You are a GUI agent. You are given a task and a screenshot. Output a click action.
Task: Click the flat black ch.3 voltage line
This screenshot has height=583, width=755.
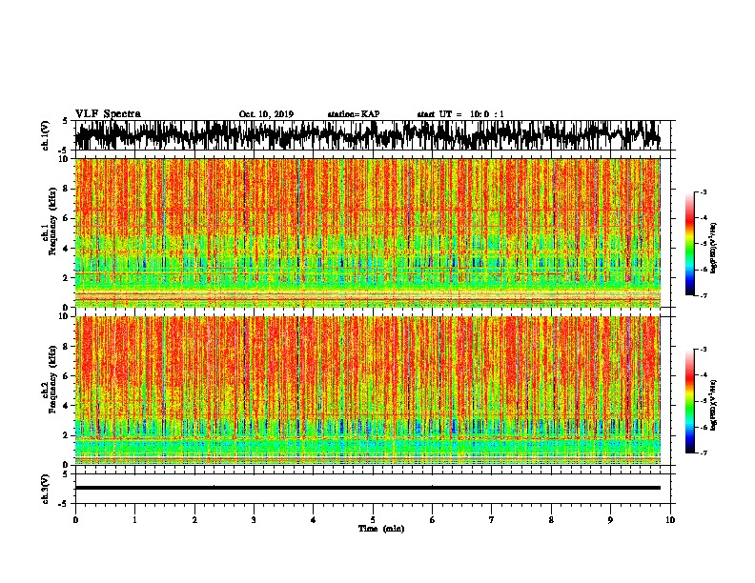click(367, 488)
